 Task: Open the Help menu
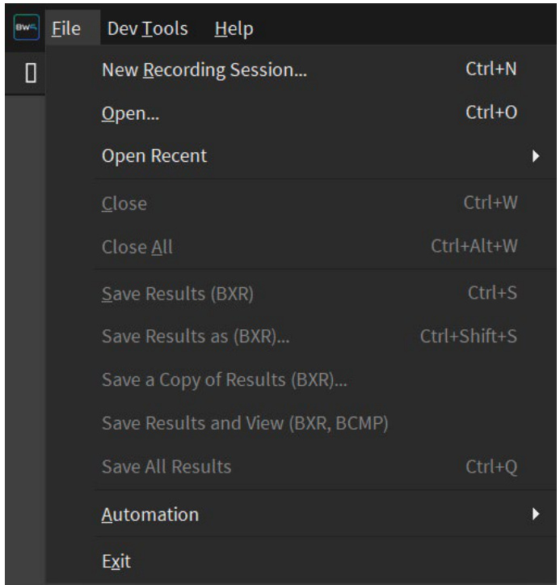coord(234,28)
